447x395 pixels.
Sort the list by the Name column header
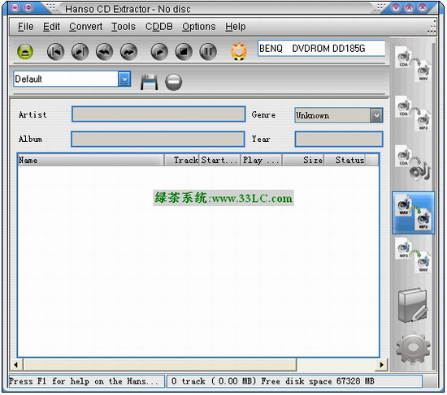coord(91,160)
